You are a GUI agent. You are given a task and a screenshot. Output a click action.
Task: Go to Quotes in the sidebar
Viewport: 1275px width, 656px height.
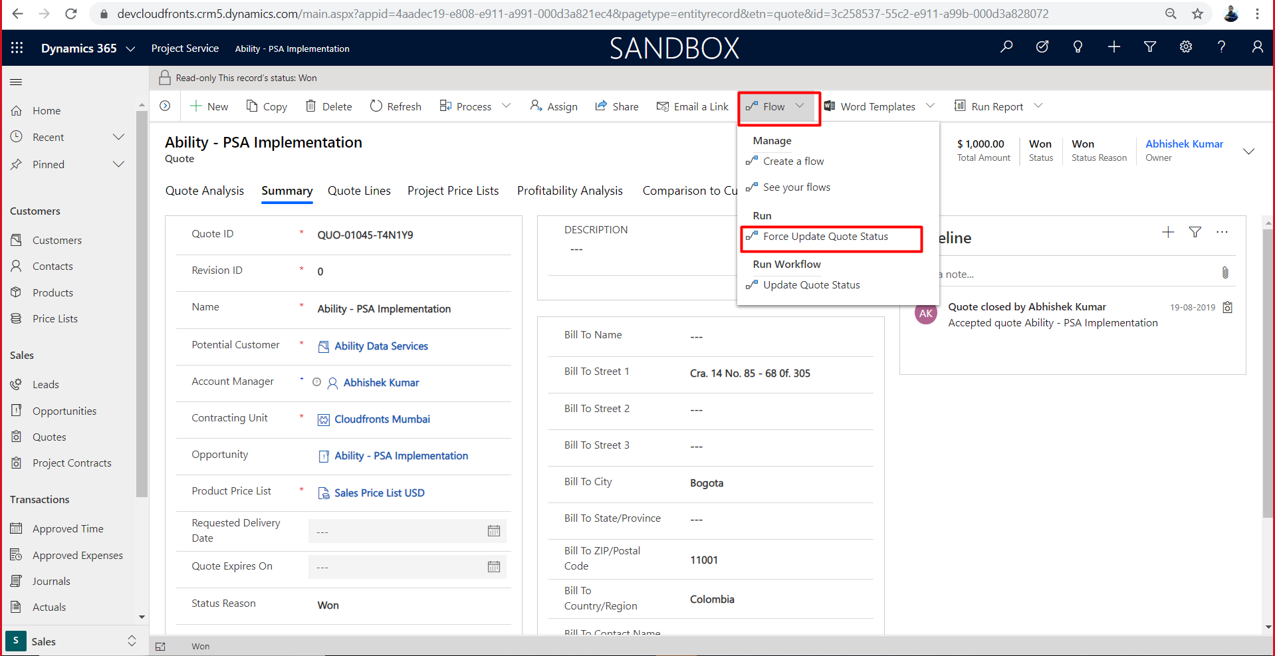[x=49, y=437]
